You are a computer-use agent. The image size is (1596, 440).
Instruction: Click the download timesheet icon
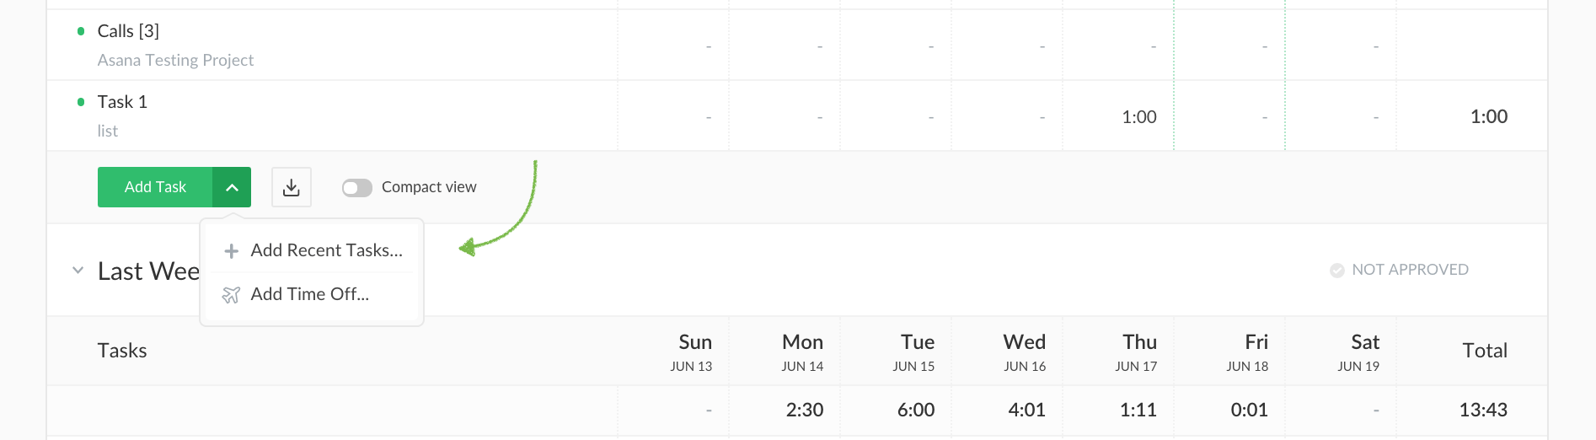(292, 187)
